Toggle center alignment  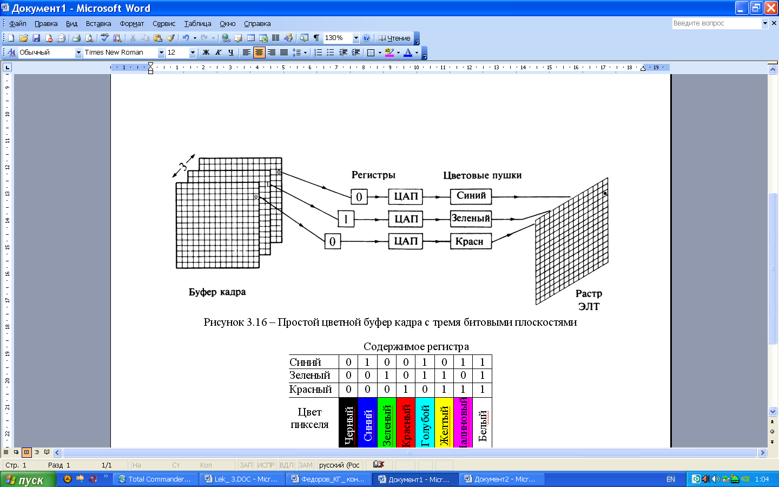259,52
